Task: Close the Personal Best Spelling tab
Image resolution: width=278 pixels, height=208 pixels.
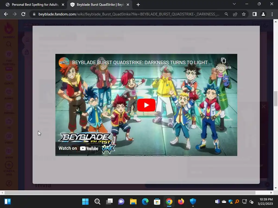Action: 63,5
